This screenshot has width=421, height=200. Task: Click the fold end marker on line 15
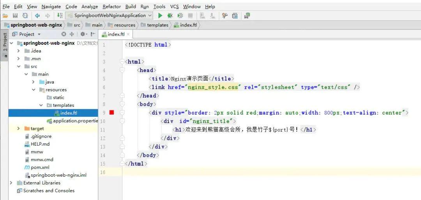123,163
